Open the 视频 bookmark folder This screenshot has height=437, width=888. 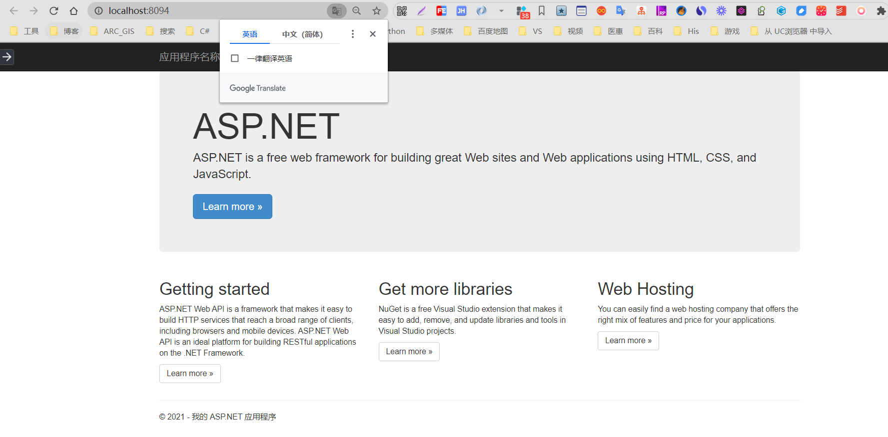[x=569, y=31]
